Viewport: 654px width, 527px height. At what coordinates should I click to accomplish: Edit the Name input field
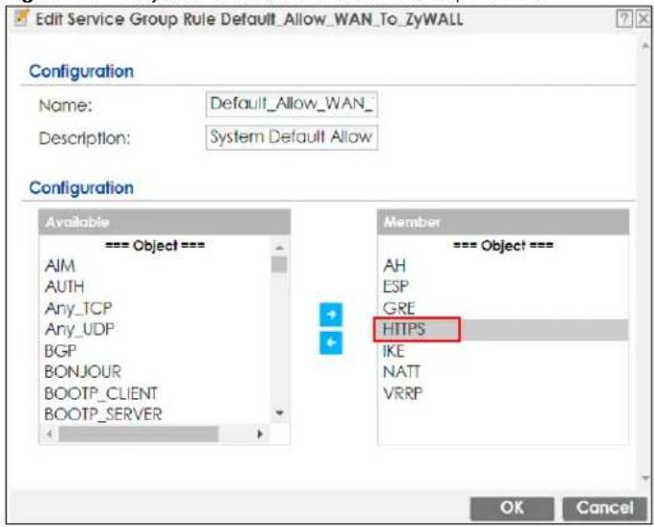[292, 104]
